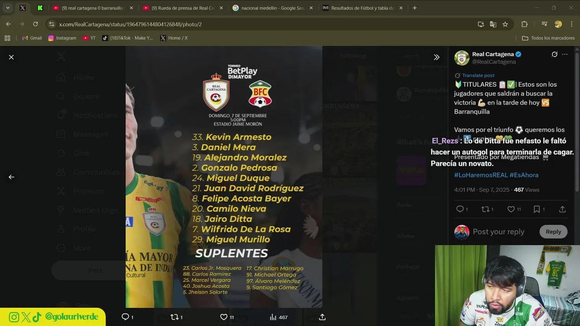Click the Reply button

click(553, 231)
